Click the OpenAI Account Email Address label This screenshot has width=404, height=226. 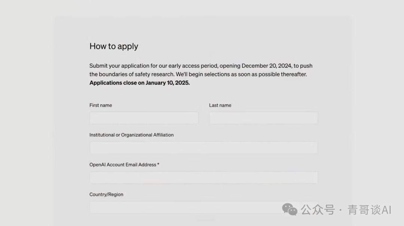click(x=123, y=165)
